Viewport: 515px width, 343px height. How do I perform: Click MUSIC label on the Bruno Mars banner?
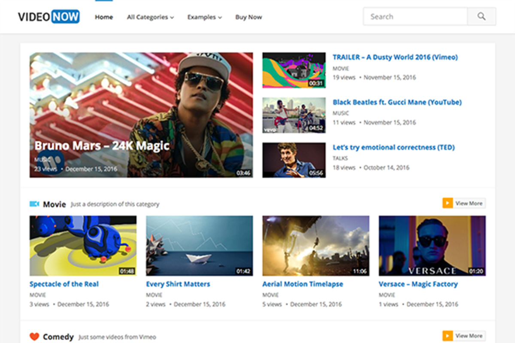coord(42,159)
